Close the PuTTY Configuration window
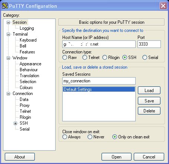This screenshot has width=169, height=164. 163,6
